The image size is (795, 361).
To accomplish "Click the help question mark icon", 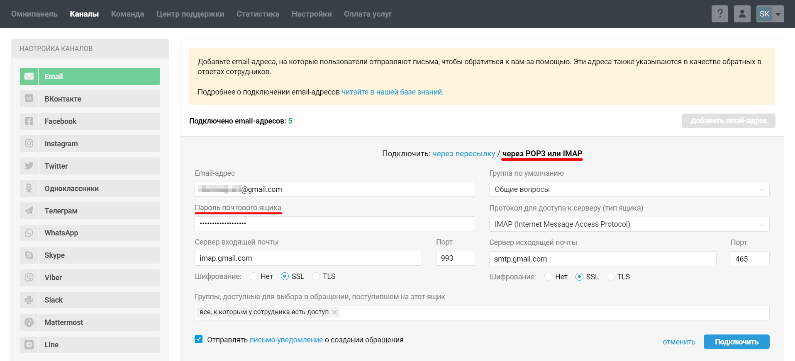I will point(719,14).
